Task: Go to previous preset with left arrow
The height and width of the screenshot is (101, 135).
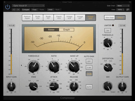Action: click(14, 10)
